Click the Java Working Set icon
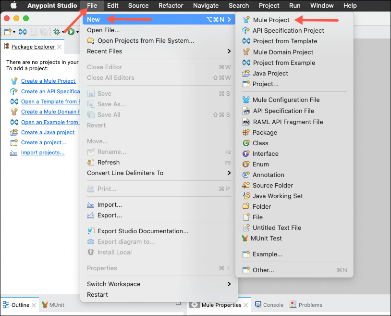 coord(246,196)
